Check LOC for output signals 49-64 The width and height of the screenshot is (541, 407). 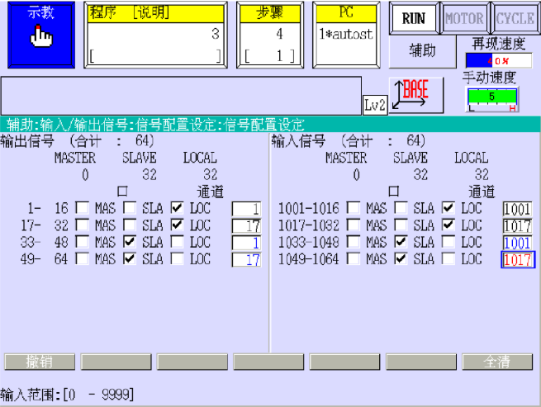click(x=177, y=258)
